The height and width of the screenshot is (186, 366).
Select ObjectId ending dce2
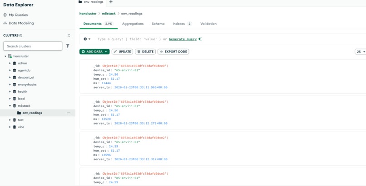coord(135,138)
